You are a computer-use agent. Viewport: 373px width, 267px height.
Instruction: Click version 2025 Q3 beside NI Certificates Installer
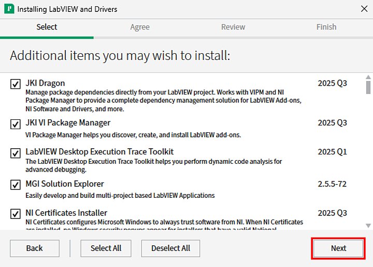click(x=332, y=213)
